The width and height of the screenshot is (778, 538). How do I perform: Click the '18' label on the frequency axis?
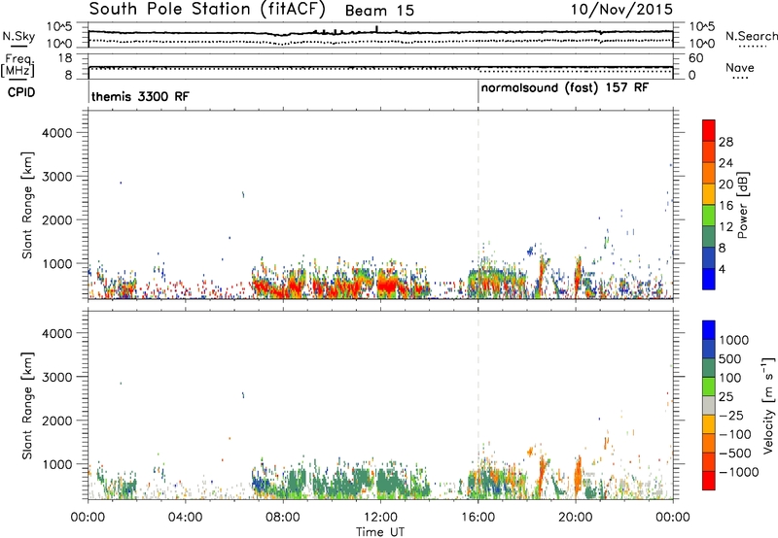point(65,58)
